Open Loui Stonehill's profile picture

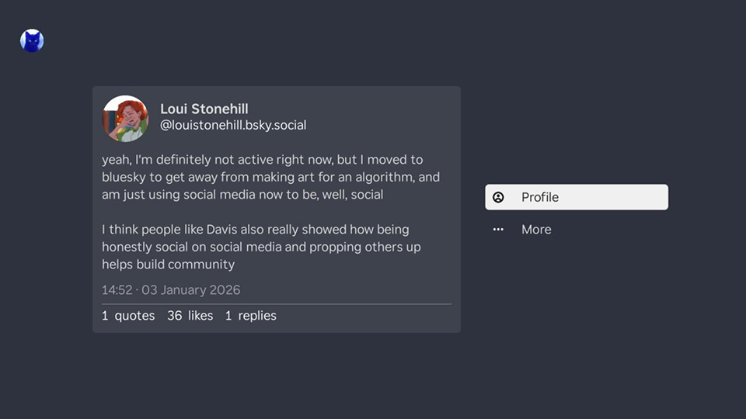coord(125,119)
